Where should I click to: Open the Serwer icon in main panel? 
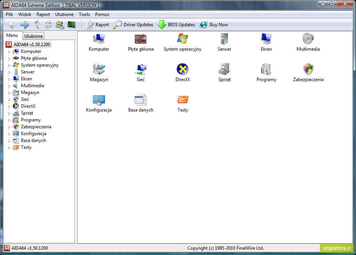click(224, 39)
